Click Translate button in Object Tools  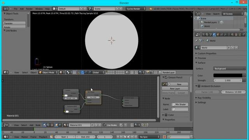coord(14,23)
